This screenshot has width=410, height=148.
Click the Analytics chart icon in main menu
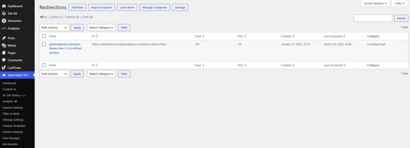coord(4,28)
